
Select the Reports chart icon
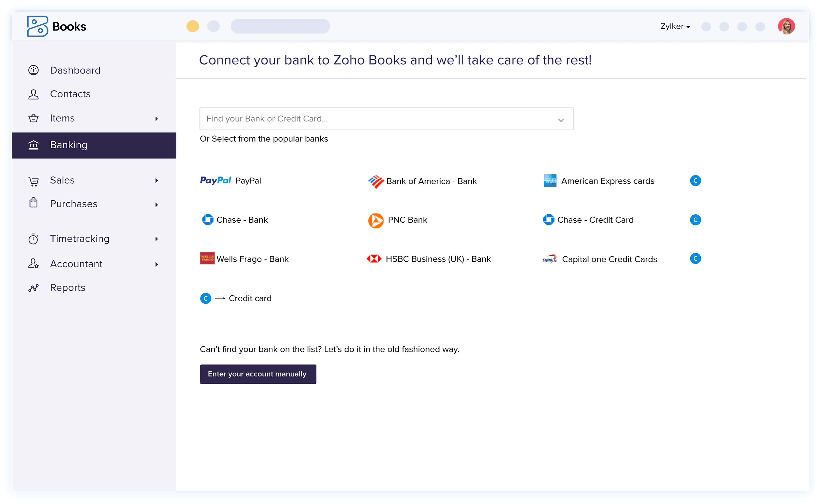point(33,287)
